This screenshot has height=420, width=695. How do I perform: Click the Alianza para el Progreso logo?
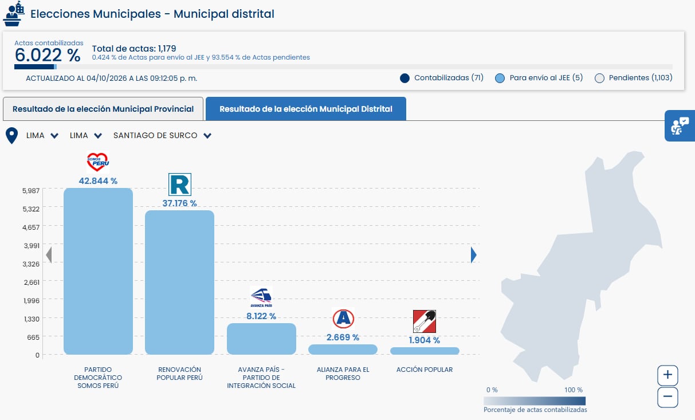343,319
